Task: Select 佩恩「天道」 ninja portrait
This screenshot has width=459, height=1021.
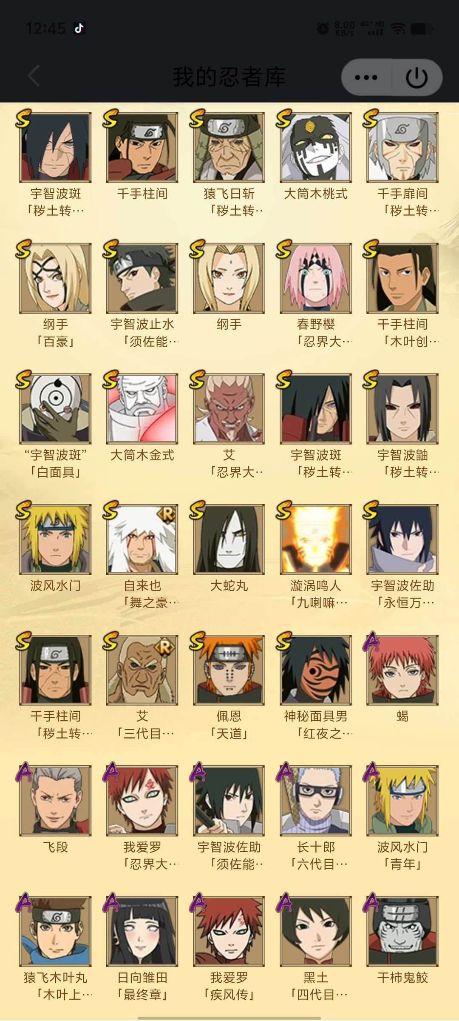Action: coord(229,670)
